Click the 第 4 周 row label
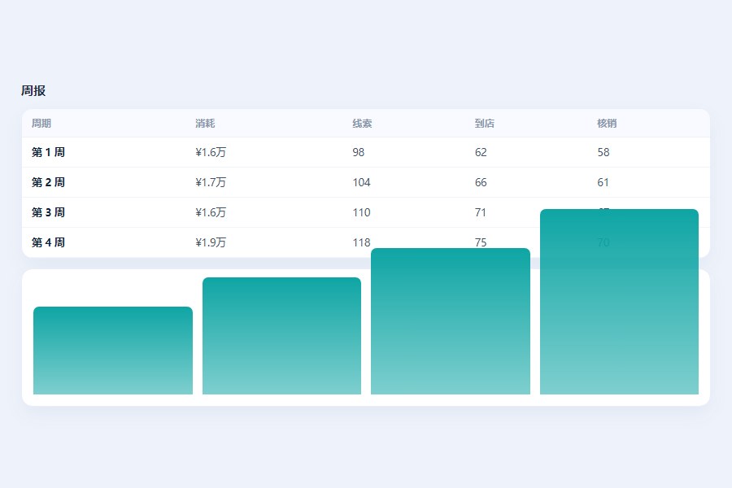The image size is (732, 488). 48,242
